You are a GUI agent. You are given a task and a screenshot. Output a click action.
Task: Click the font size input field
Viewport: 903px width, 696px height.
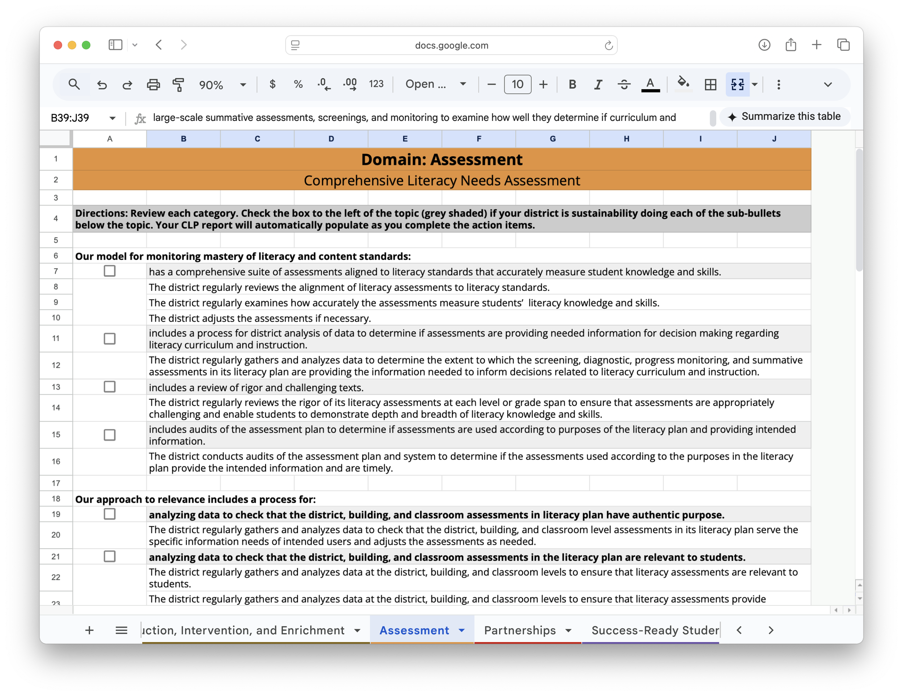pos(517,85)
